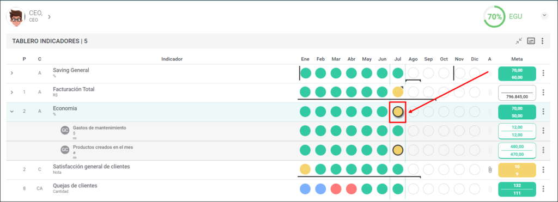Collapse the Economia row
This screenshot has width=558, height=202.
click(x=12, y=111)
